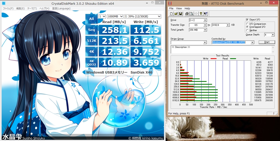Open CrystalDiskMark test count dropdown showing 1

pyautogui.click(x=102, y=16)
